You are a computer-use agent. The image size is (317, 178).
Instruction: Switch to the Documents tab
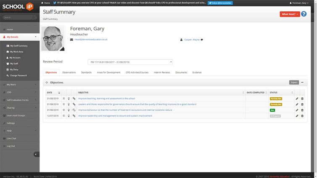point(181,73)
